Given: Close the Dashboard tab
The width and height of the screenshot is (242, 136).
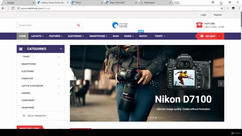Looking at the screenshot, I should [x=170, y=3].
